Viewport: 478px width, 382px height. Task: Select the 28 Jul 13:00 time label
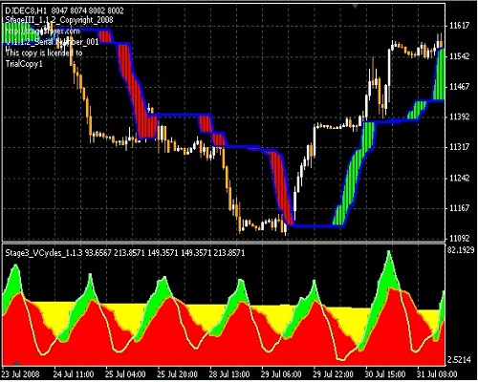(229, 373)
